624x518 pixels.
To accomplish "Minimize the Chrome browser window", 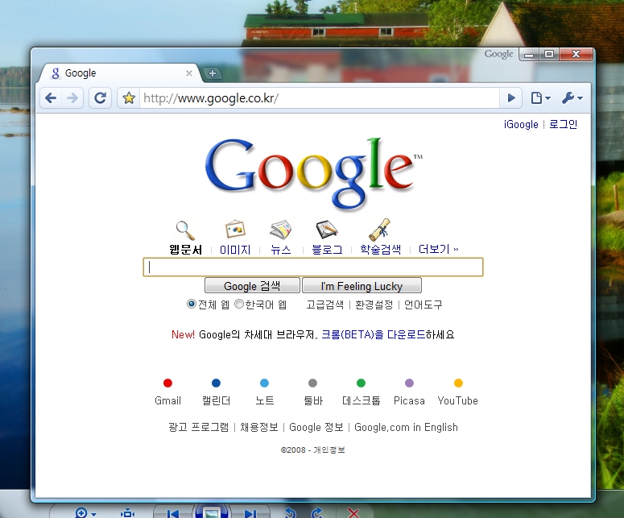I will pyautogui.click(x=529, y=55).
